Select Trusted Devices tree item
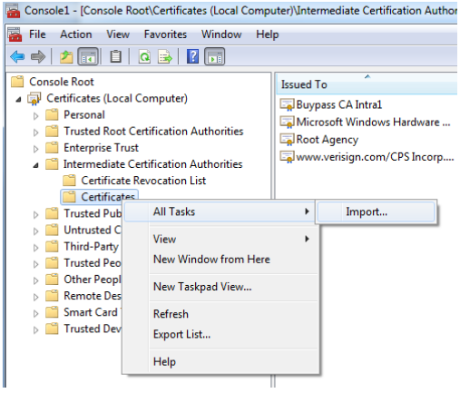 tap(83, 329)
